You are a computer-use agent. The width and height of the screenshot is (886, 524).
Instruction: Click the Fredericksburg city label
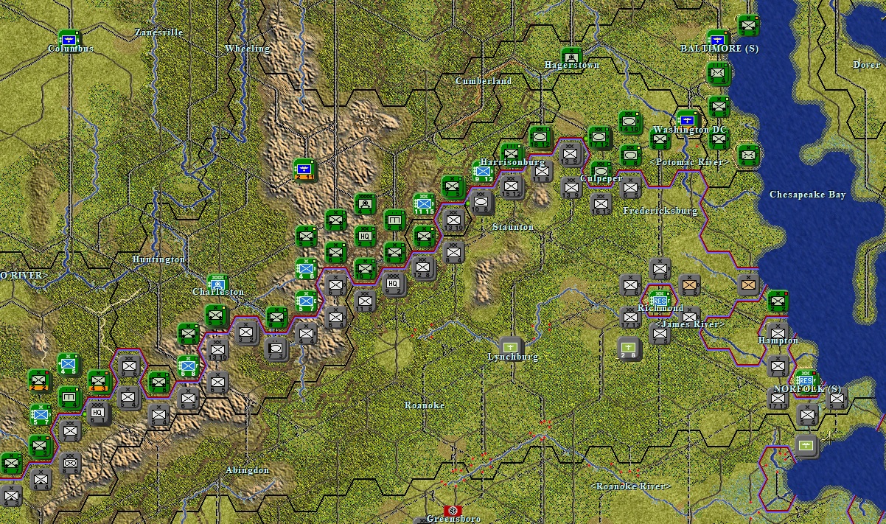[x=660, y=211]
